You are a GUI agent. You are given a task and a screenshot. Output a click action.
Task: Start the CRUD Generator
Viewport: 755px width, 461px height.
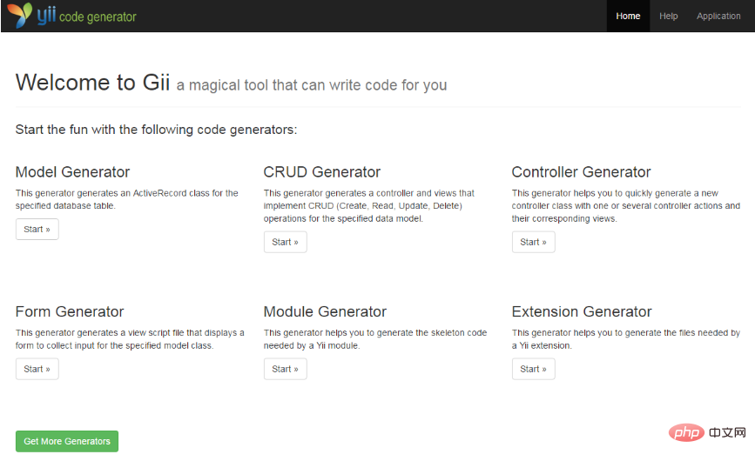285,242
